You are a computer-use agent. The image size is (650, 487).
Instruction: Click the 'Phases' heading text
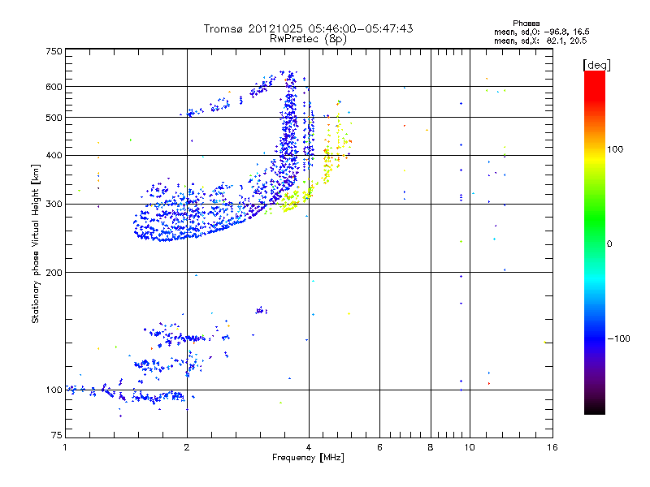pyautogui.click(x=526, y=24)
